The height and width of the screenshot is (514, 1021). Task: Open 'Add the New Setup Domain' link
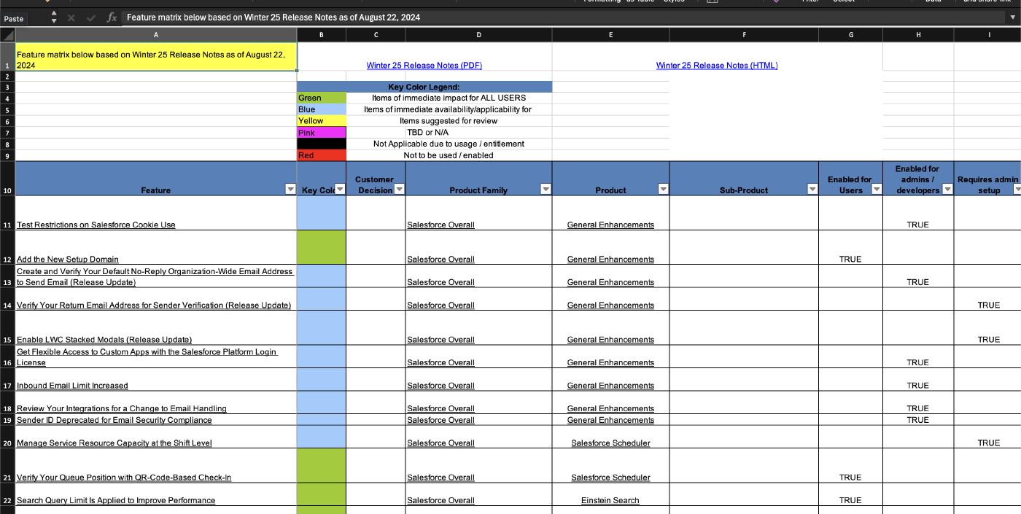pos(68,260)
